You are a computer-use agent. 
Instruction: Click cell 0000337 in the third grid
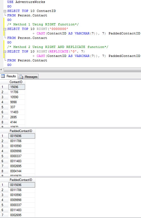[x=22, y=205]
